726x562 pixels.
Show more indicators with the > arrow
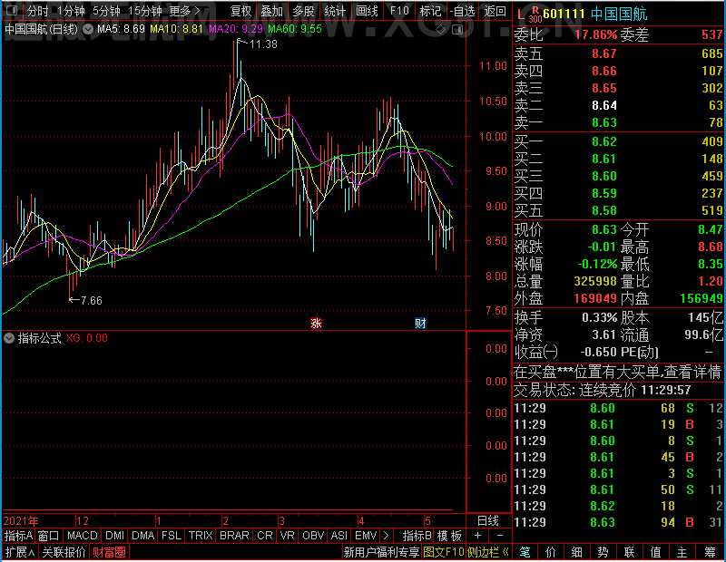(387, 536)
